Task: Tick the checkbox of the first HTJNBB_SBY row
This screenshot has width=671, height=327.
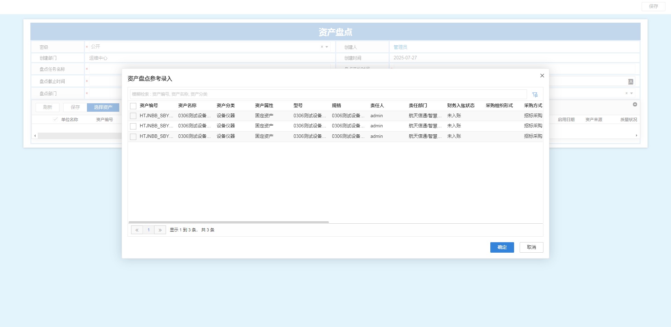Action: coord(133,116)
